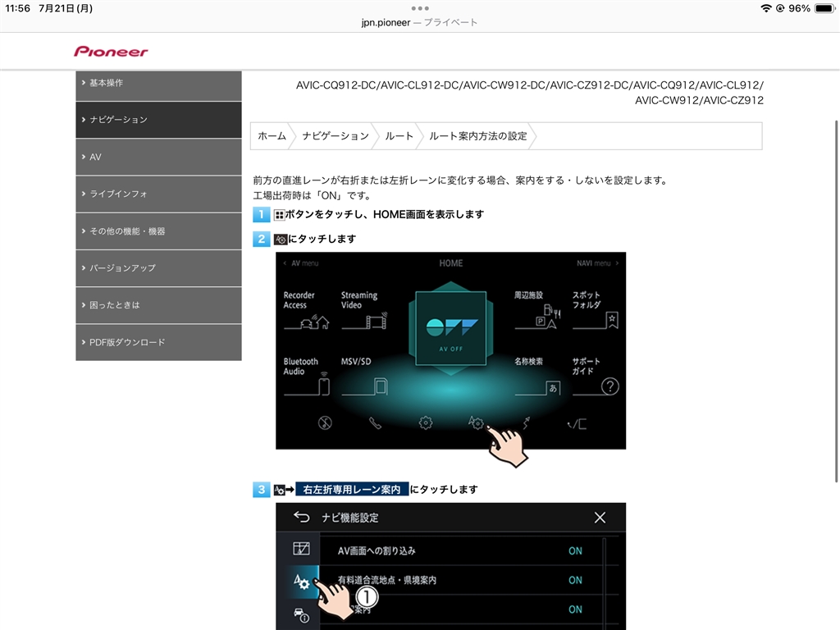Tap the navi settings icon in HOME bottom row
Screen dimensions: 840x630
click(x=476, y=422)
